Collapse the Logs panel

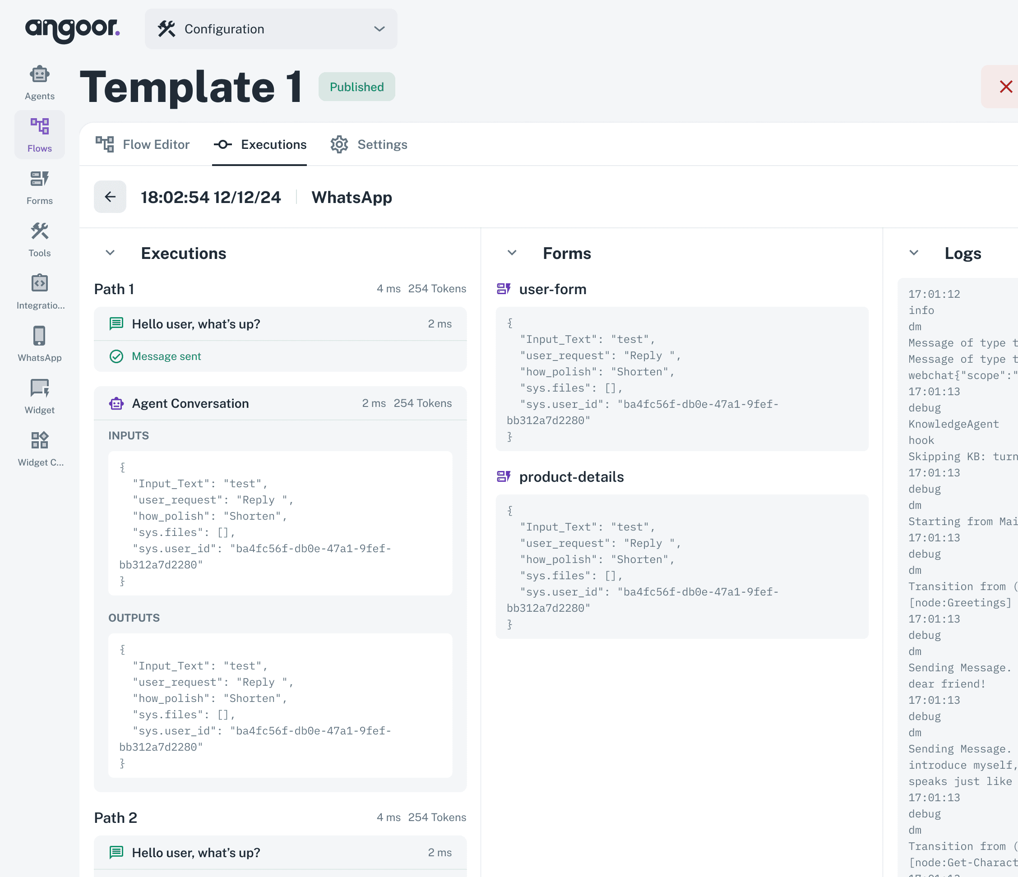tap(914, 253)
